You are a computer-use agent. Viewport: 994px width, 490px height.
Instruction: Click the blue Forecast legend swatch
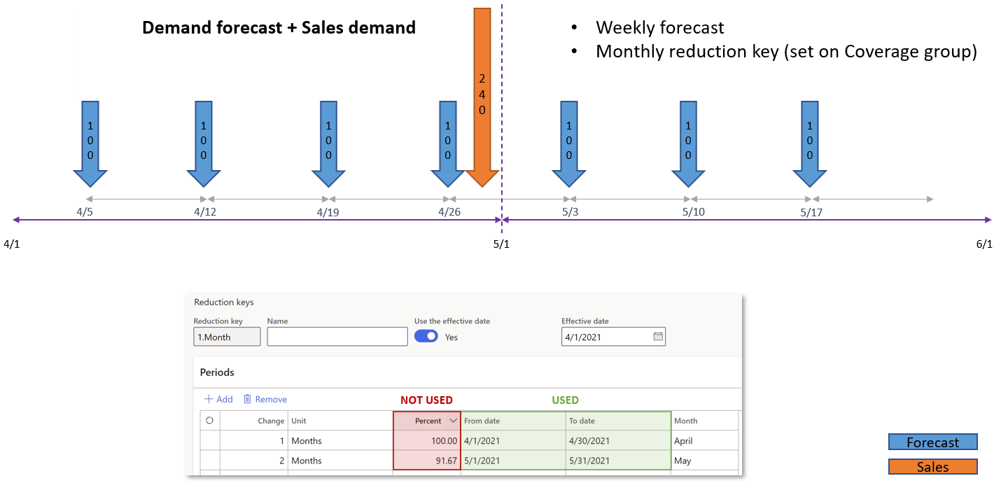point(932,442)
